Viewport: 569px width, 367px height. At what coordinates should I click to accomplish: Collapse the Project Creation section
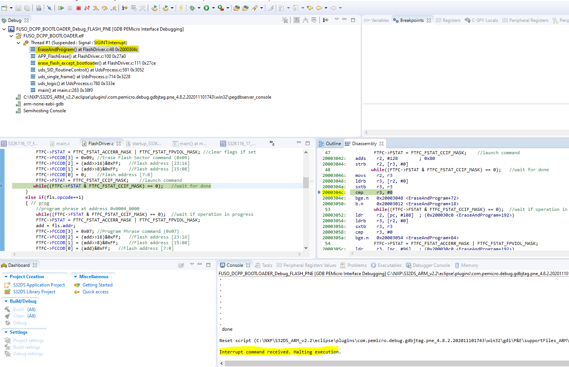coord(6,277)
